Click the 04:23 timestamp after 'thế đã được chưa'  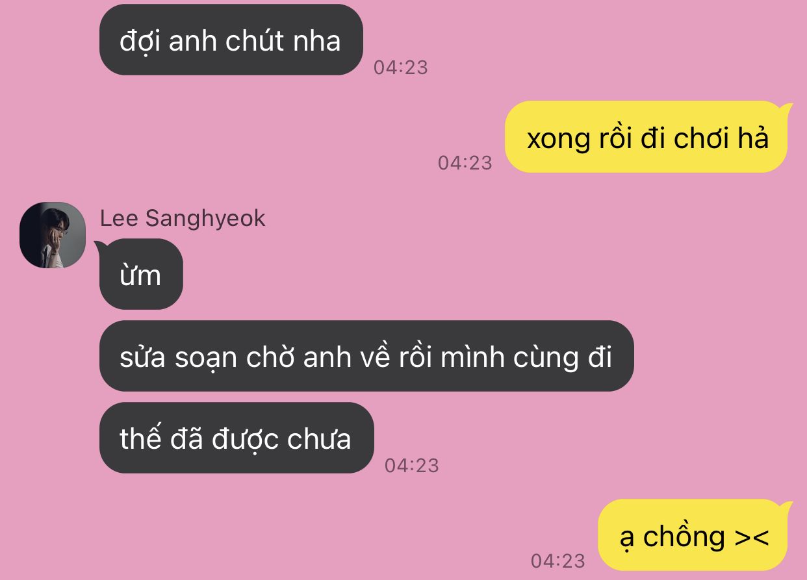pos(412,465)
